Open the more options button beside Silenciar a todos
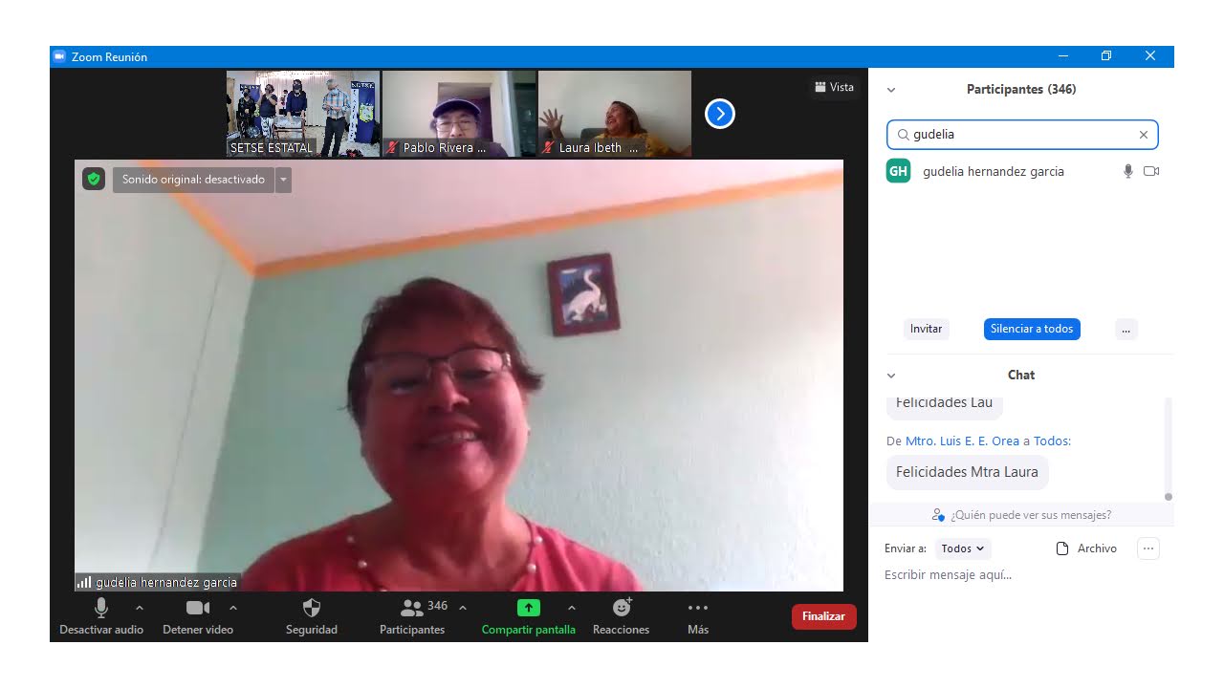The height and width of the screenshot is (688, 1224). click(1126, 329)
